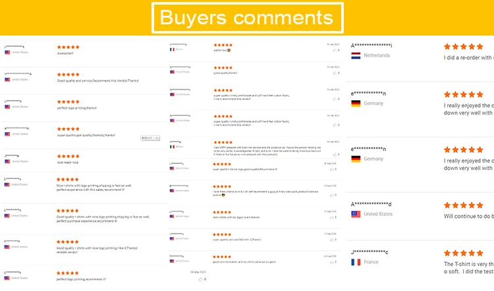494x291 pixels.
Task: Click the Mexico flag icon
Action: (x=173, y=146)
